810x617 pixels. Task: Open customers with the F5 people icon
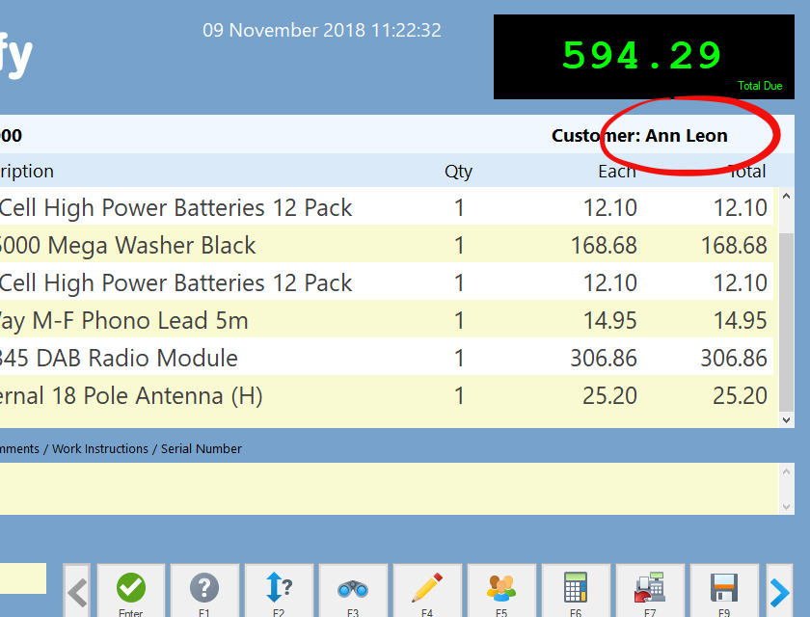pos(501,590)
